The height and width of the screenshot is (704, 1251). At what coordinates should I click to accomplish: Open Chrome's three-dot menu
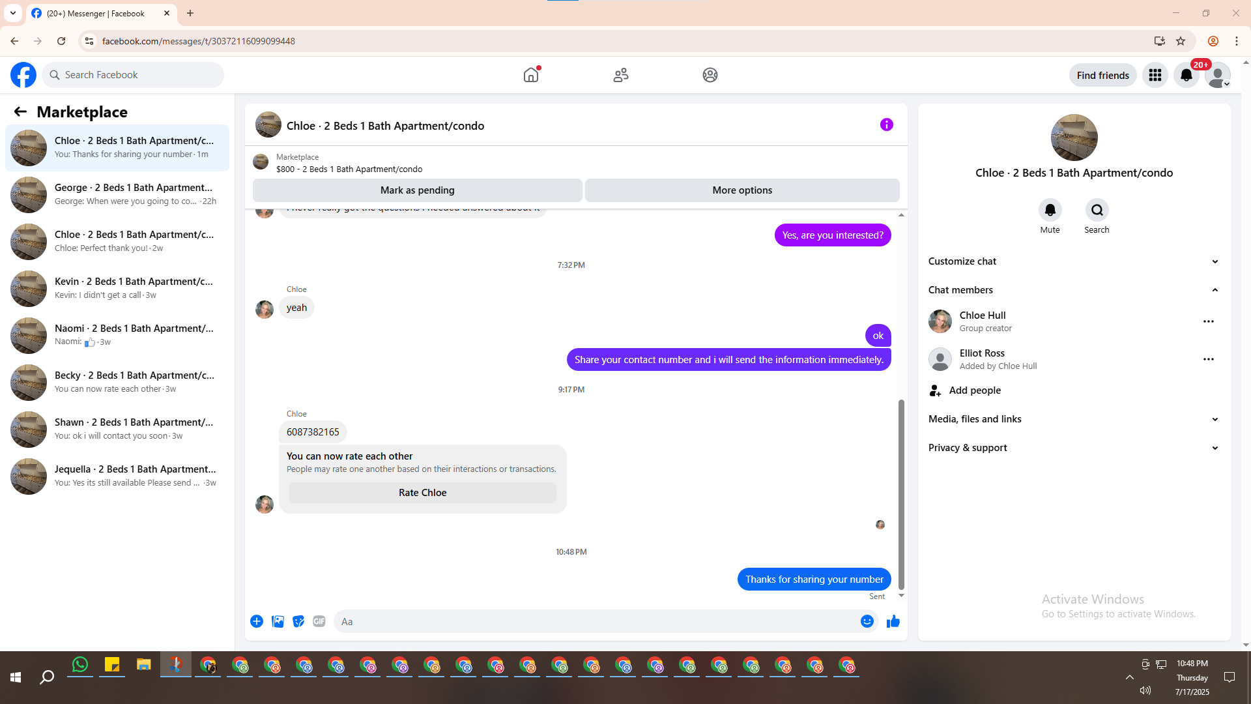click(x=1237, y=41)
